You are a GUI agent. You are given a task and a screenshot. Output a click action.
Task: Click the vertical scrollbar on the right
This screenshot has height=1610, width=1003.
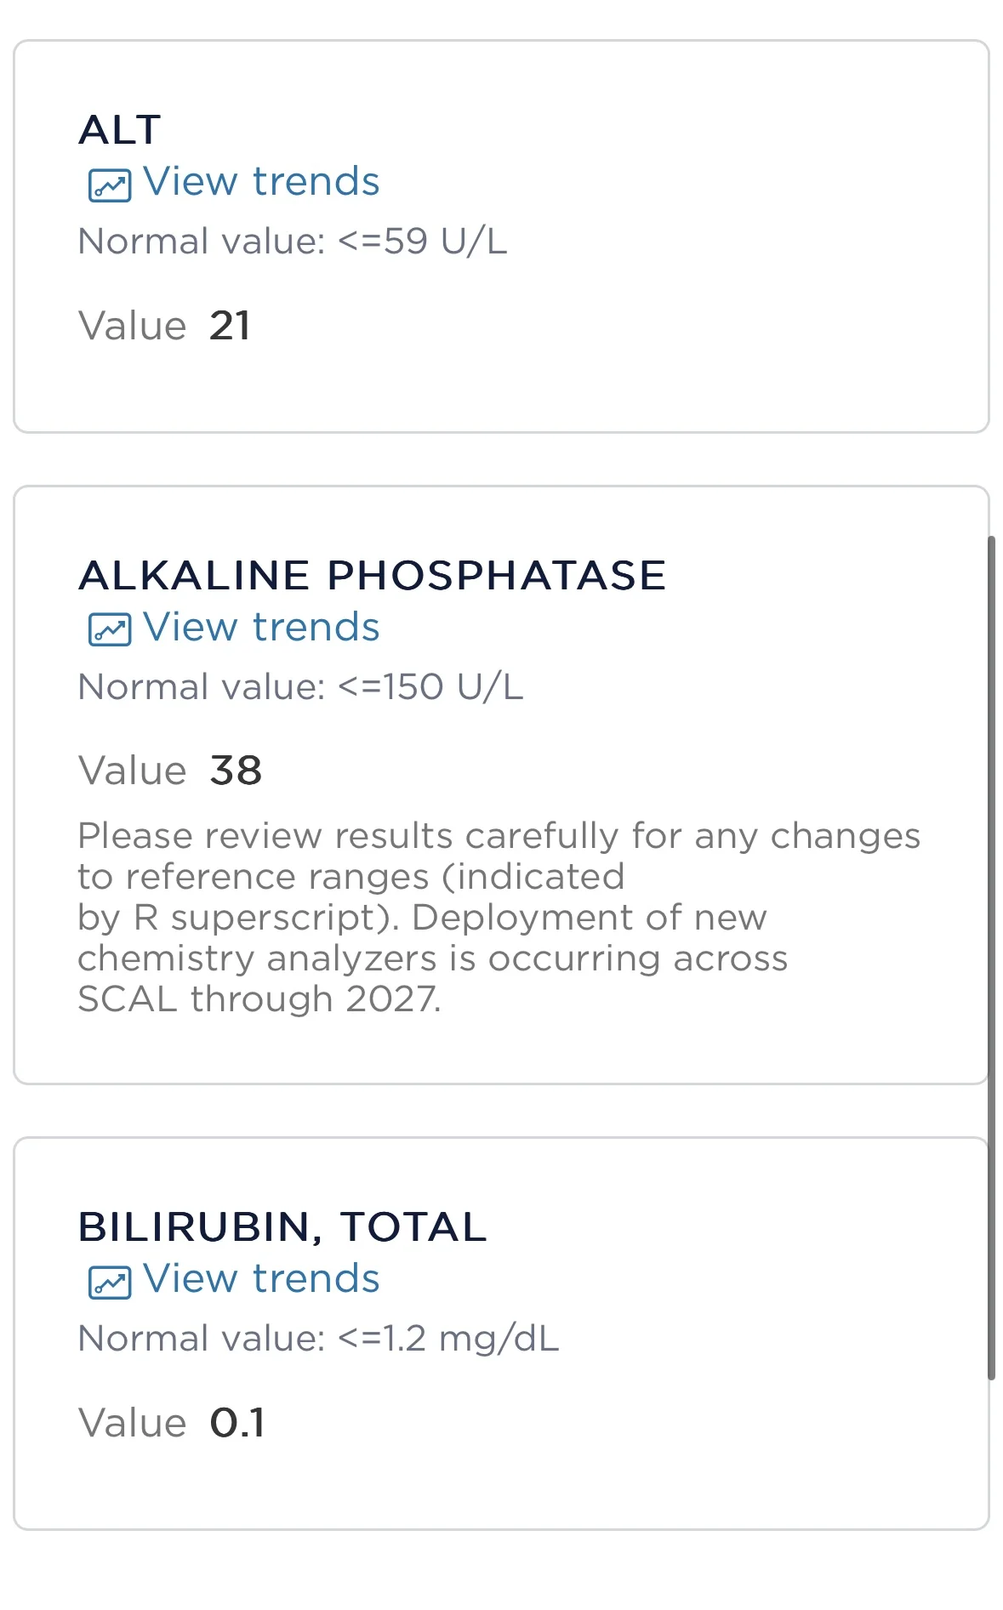pyautogui.click(x=991, y=957)
